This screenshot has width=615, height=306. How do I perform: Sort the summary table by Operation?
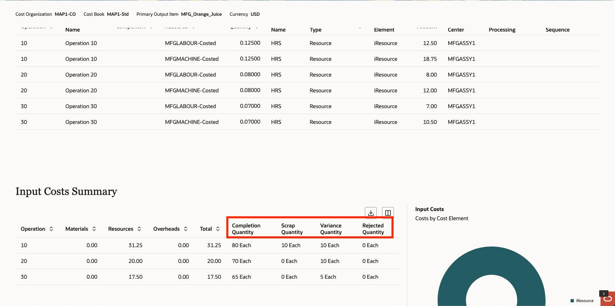(51, 229)
